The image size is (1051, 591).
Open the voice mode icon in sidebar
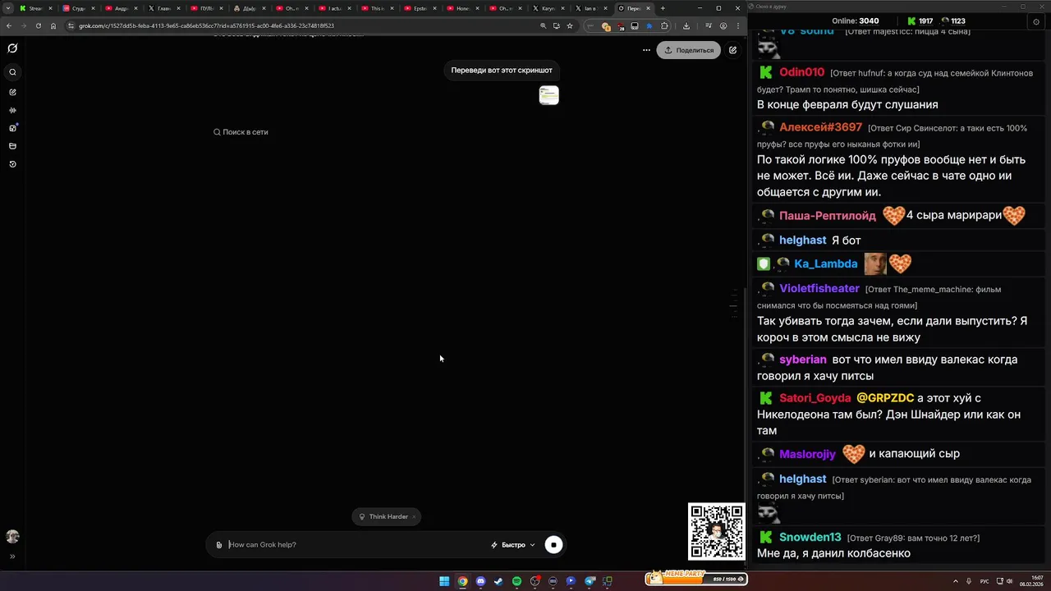(12, 110)
